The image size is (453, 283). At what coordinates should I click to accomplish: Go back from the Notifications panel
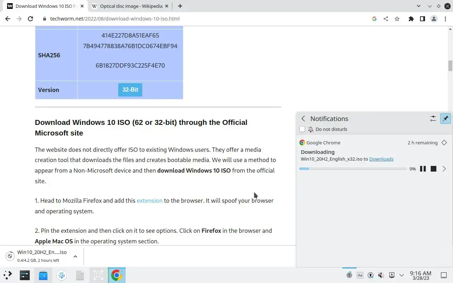pos(303,119)
